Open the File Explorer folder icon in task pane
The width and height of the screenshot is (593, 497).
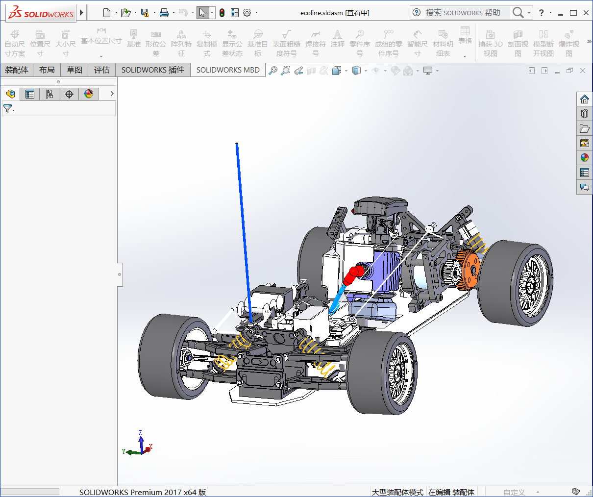coord(584,128)
